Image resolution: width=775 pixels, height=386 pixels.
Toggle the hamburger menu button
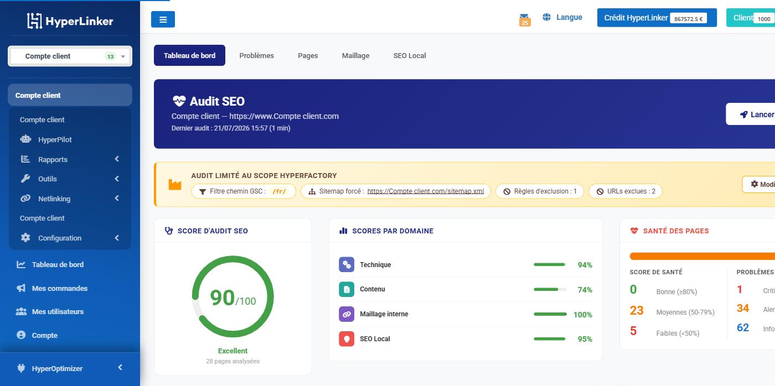163,19
